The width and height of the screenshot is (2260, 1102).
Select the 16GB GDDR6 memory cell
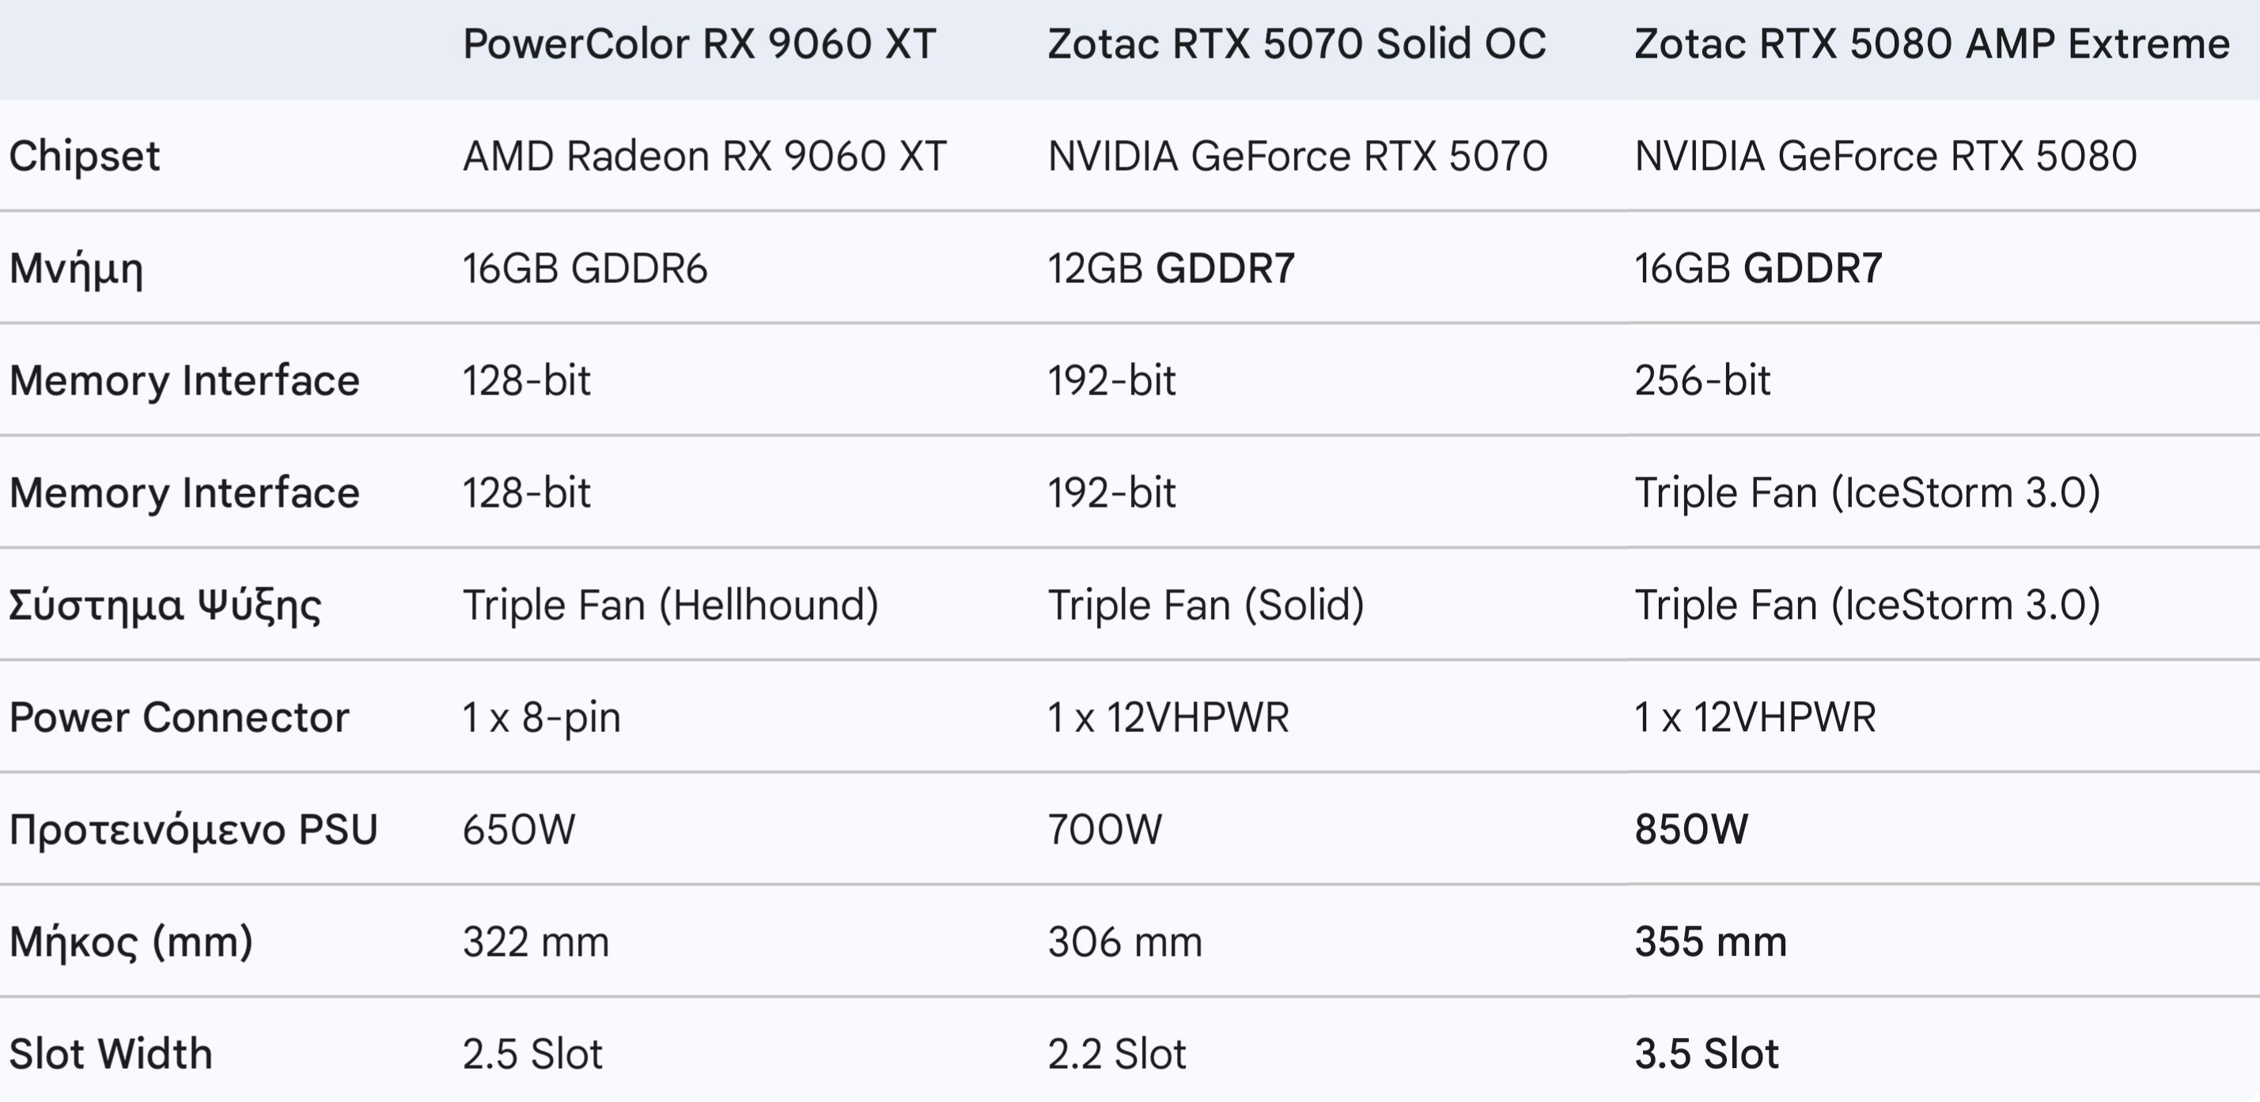point(585,268)
